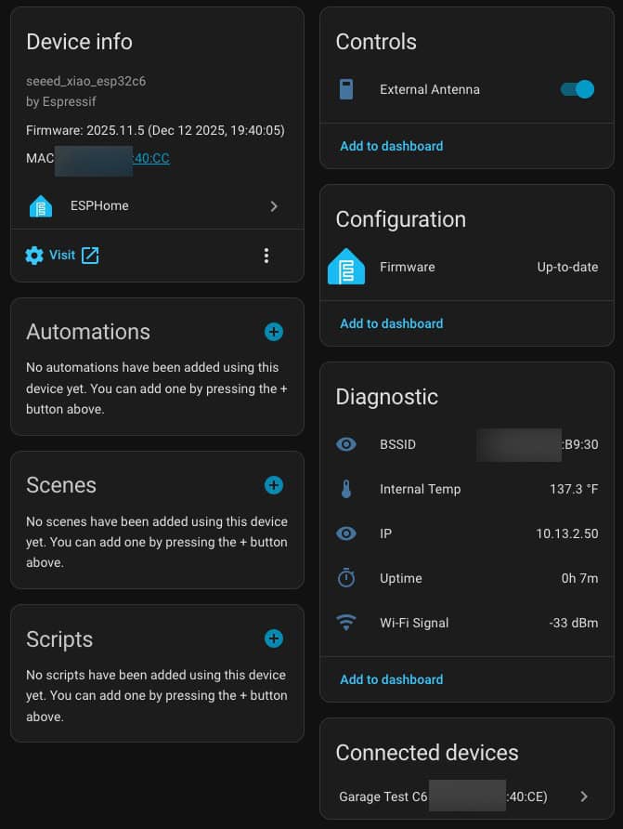Click the ESPHome logo icon
Viewport: 623px width, 829px height.
[x=41, y=206]
